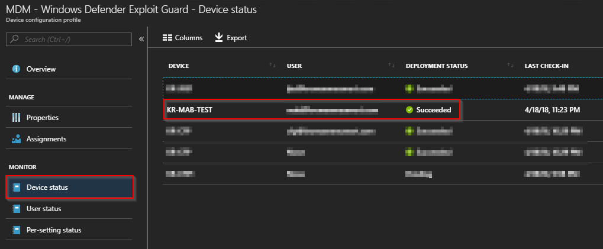This screenshot has height=249, width=603.
Task: Click the User status notebook icon
Action: point(16,209)
